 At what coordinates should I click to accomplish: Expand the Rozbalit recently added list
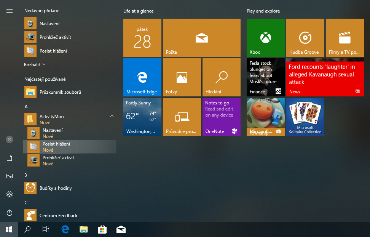(35, 64)
